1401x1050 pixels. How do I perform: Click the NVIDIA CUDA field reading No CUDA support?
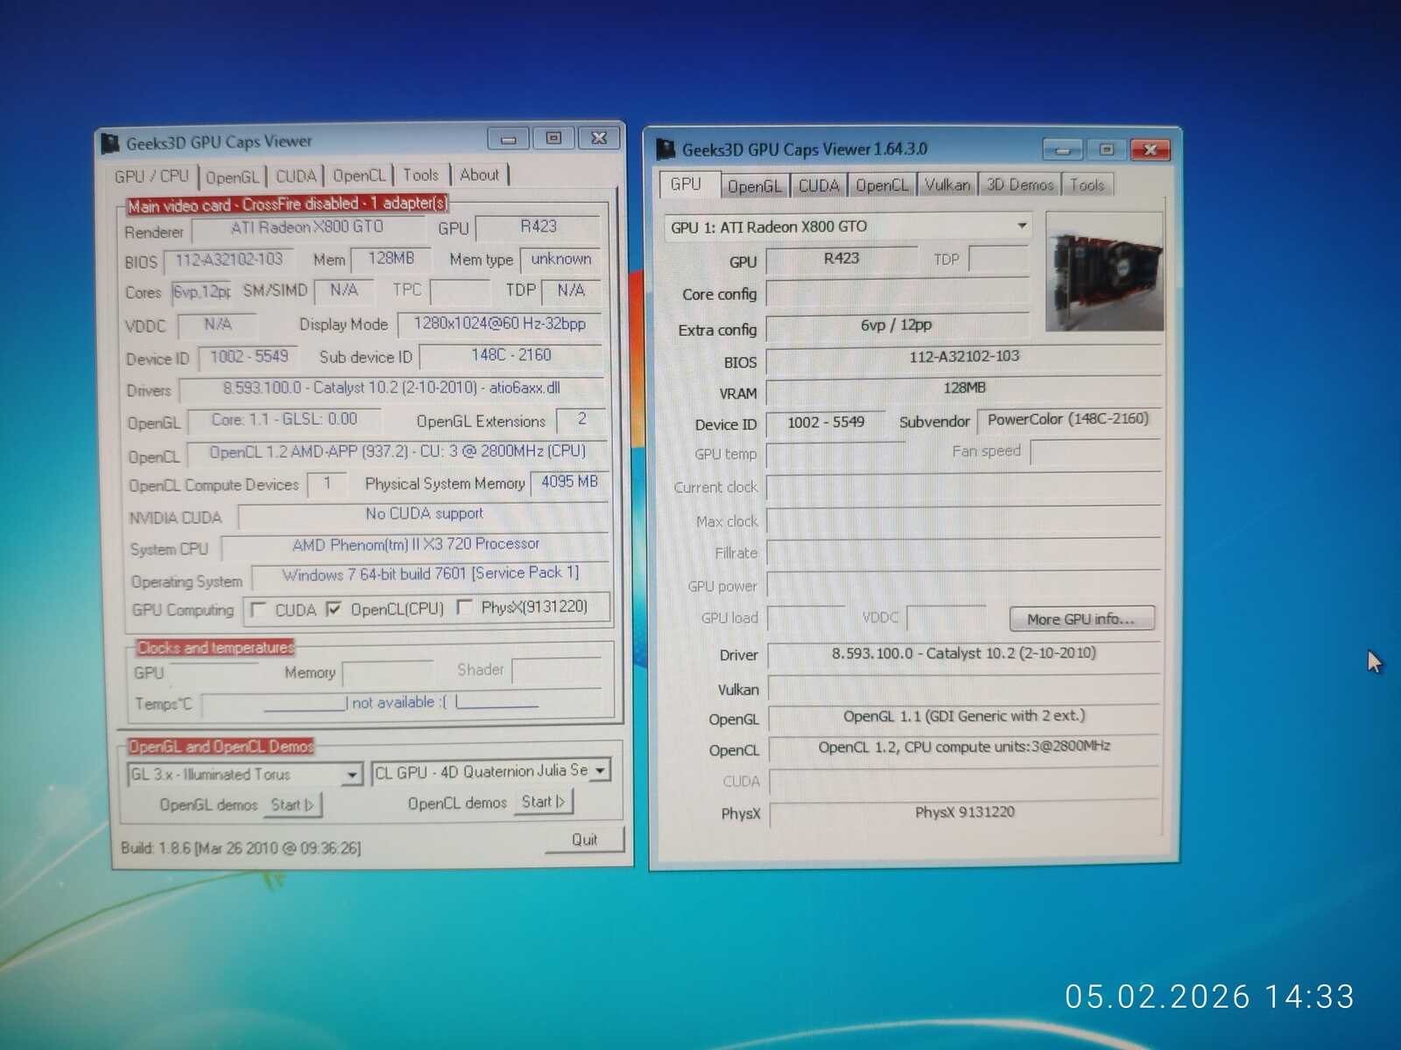(x=424, y=514)
